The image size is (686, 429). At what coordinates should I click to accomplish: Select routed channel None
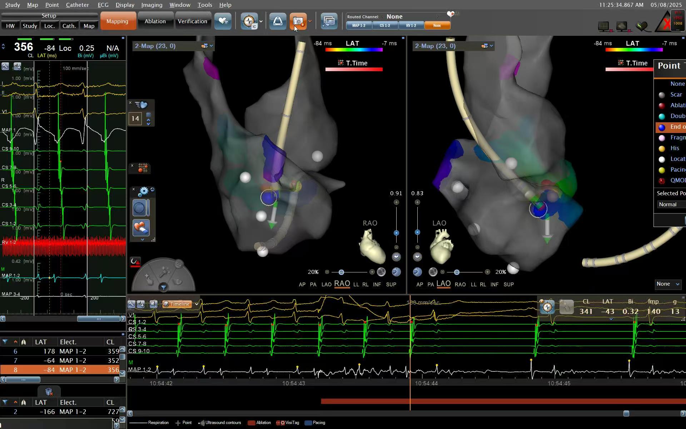tap(437, 25)
